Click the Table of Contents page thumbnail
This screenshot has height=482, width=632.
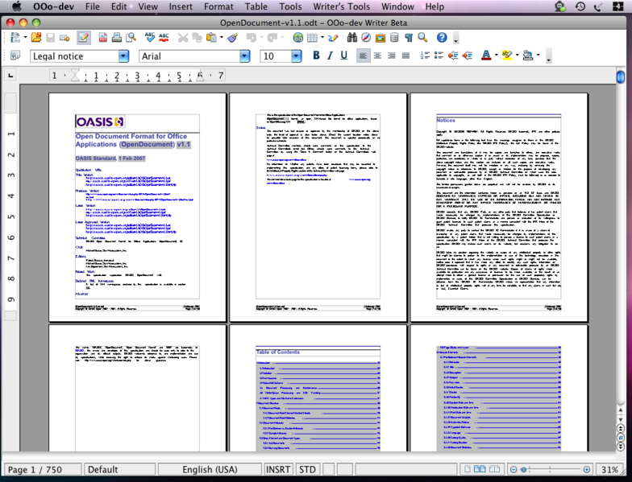[316, 390]
